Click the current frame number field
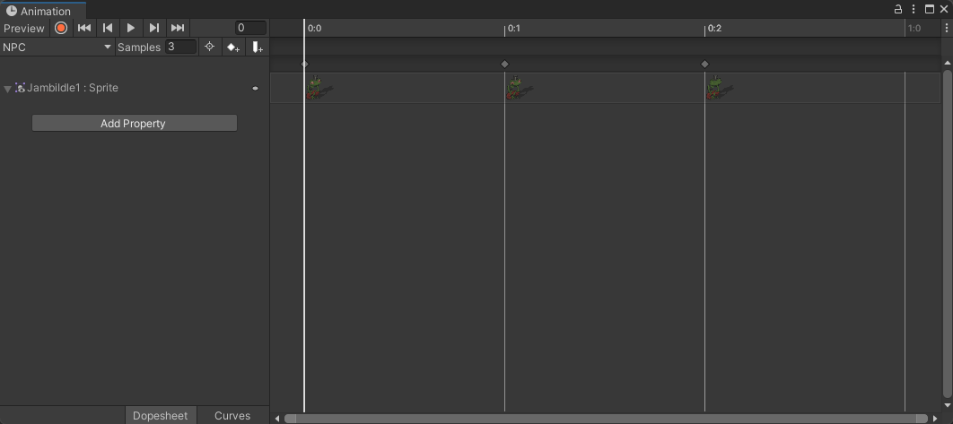This screenshot has width=953, height=424. click(250, 28)
